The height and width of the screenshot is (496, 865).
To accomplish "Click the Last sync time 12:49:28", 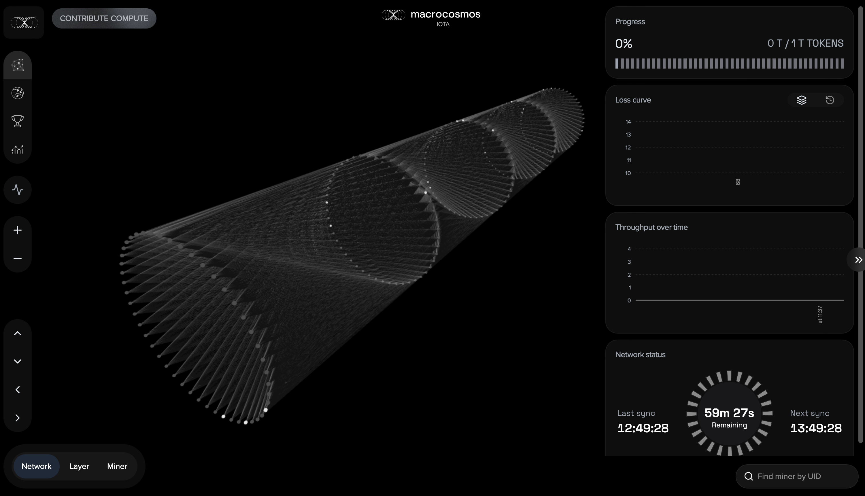I will pos(643,428).
